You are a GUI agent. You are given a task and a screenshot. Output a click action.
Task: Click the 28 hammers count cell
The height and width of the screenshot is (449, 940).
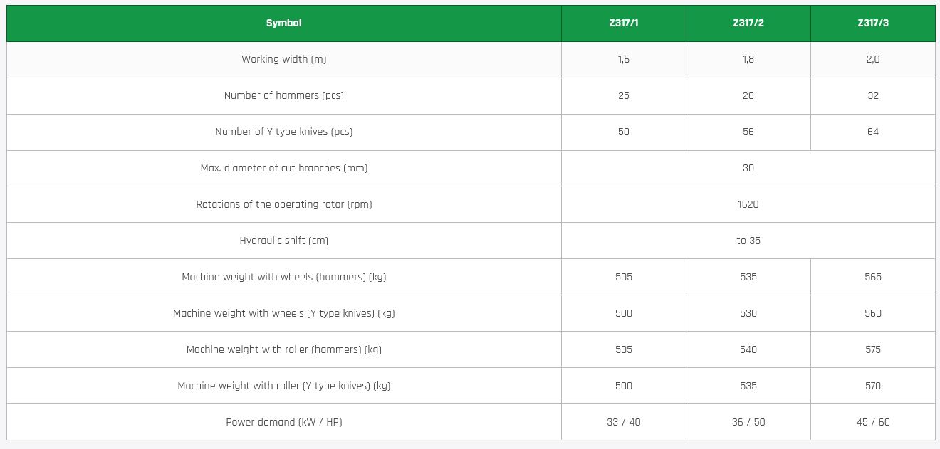748,95
